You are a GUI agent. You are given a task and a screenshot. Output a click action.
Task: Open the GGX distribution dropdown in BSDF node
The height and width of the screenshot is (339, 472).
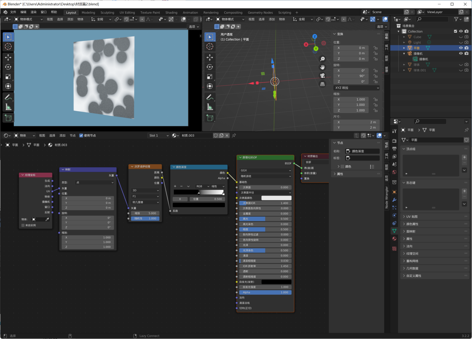click(265, 170)
